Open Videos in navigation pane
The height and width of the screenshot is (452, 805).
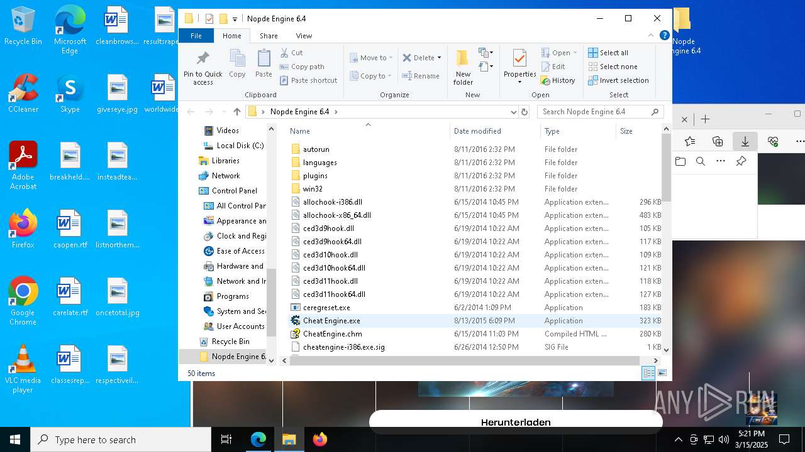(x=228, y=131)
